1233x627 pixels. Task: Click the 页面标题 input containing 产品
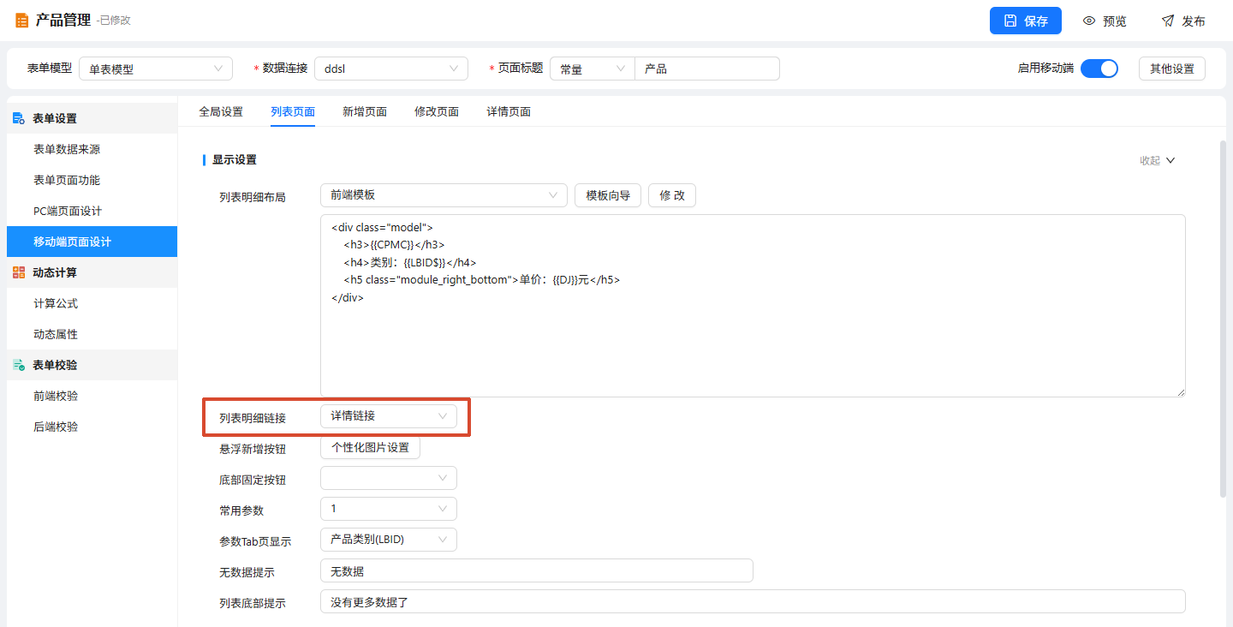tap(707, 69)
